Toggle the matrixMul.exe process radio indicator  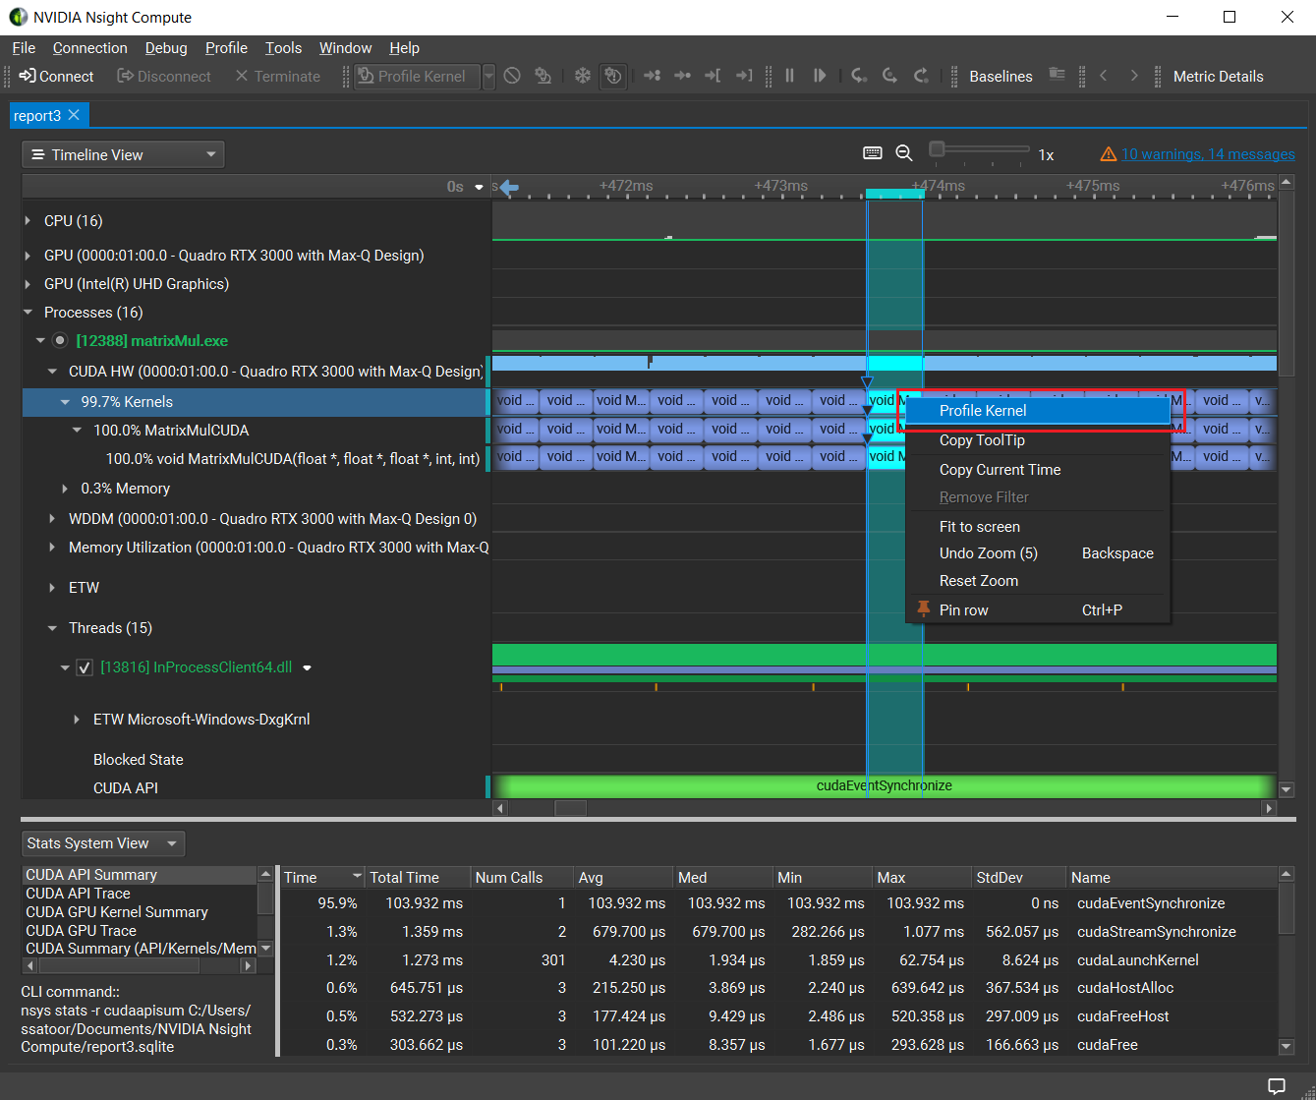pos(60,341)
